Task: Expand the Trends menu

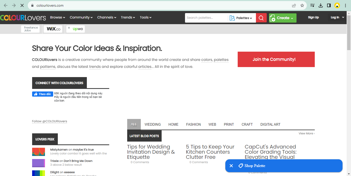Action: (128, 17)
